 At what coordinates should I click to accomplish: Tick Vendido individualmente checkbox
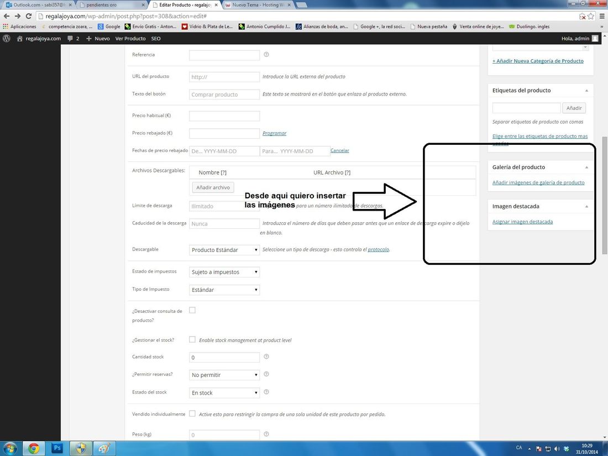click(192, 414)
